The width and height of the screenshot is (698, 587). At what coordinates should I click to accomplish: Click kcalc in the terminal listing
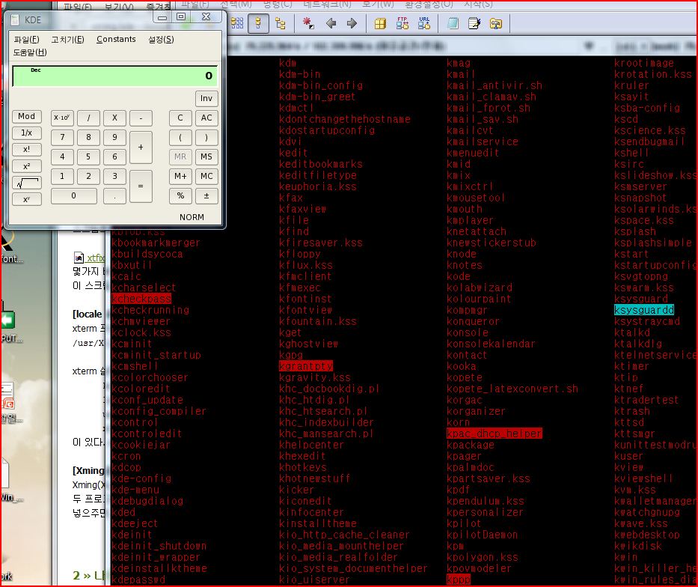(x=126, y=276)
